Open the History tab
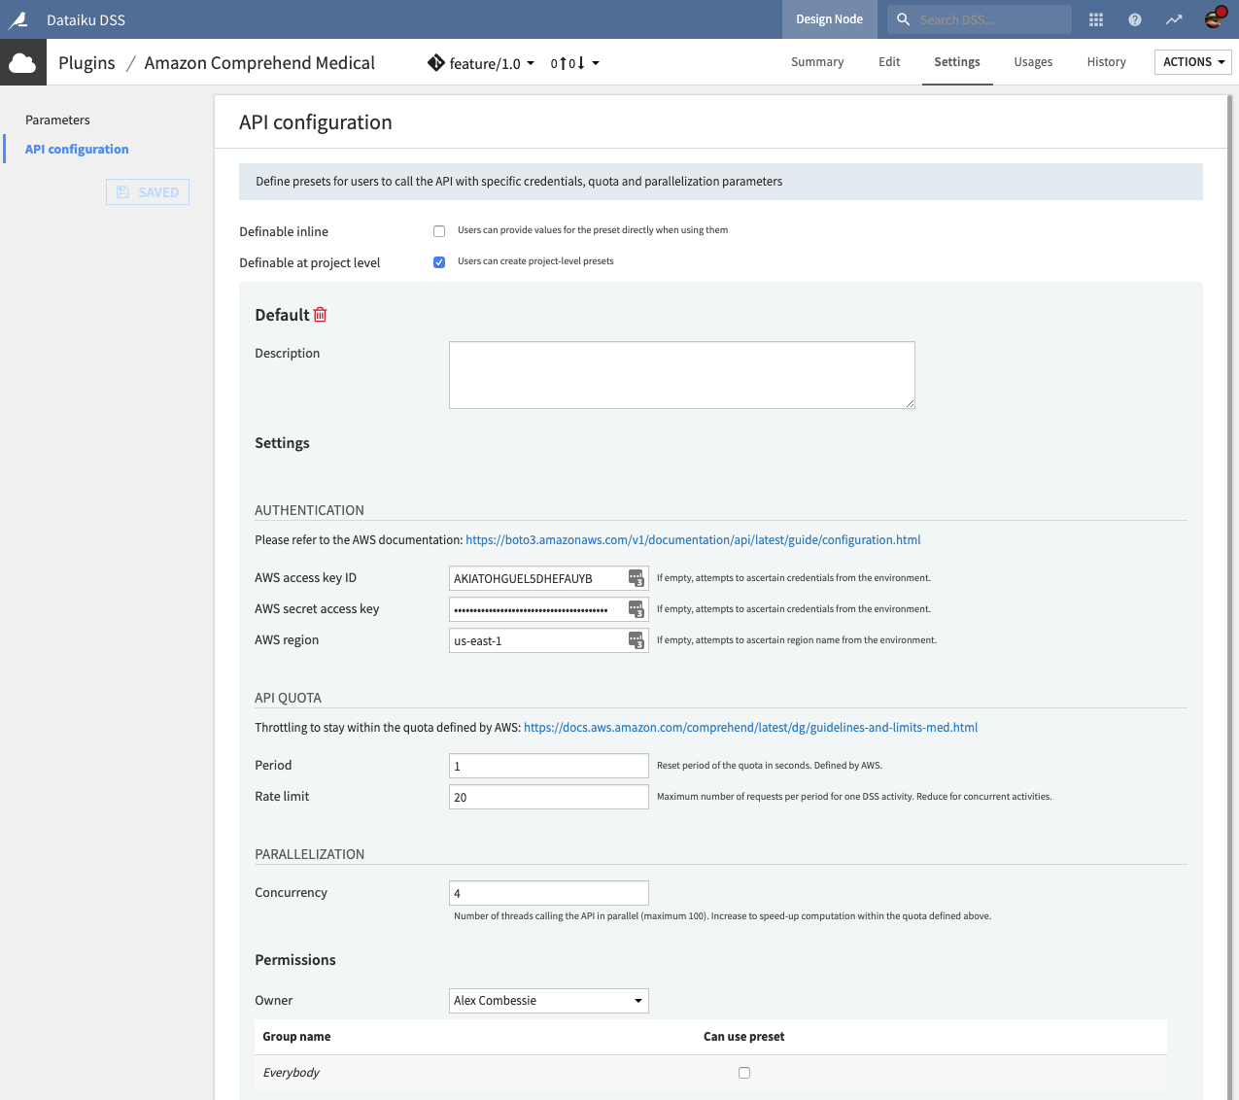1239x1100 pixels. point(1106,61)
